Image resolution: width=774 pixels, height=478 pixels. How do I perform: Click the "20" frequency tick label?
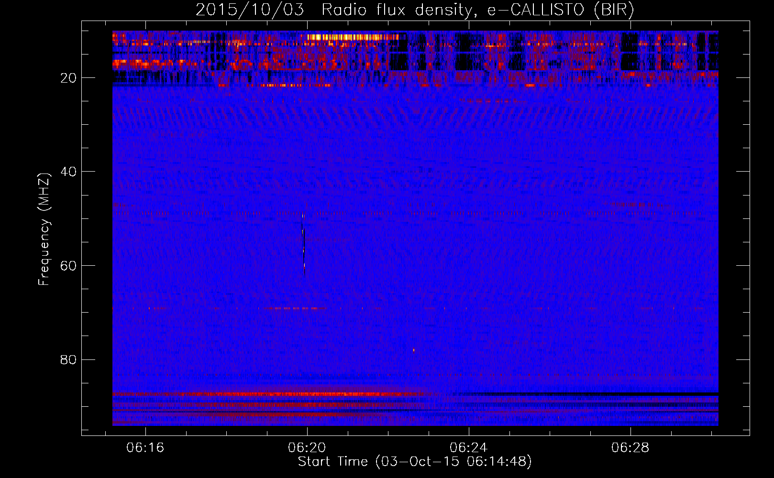click(68, 78)
